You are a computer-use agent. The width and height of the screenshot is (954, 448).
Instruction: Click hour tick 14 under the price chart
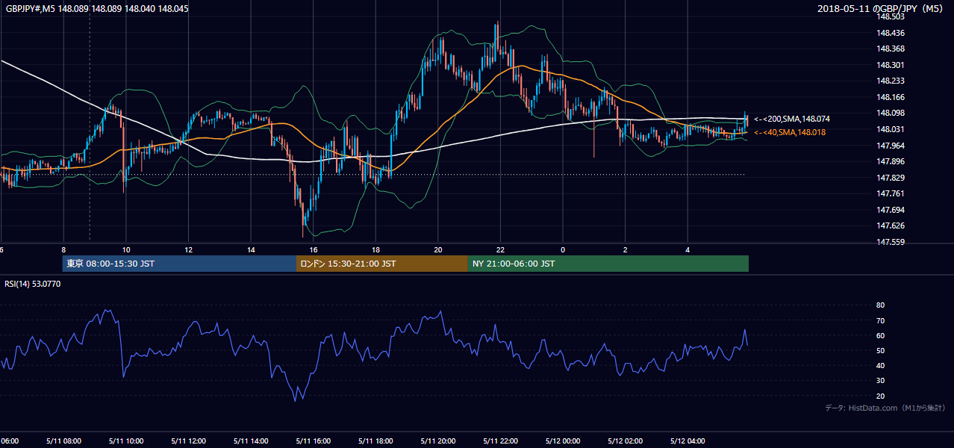251,250
